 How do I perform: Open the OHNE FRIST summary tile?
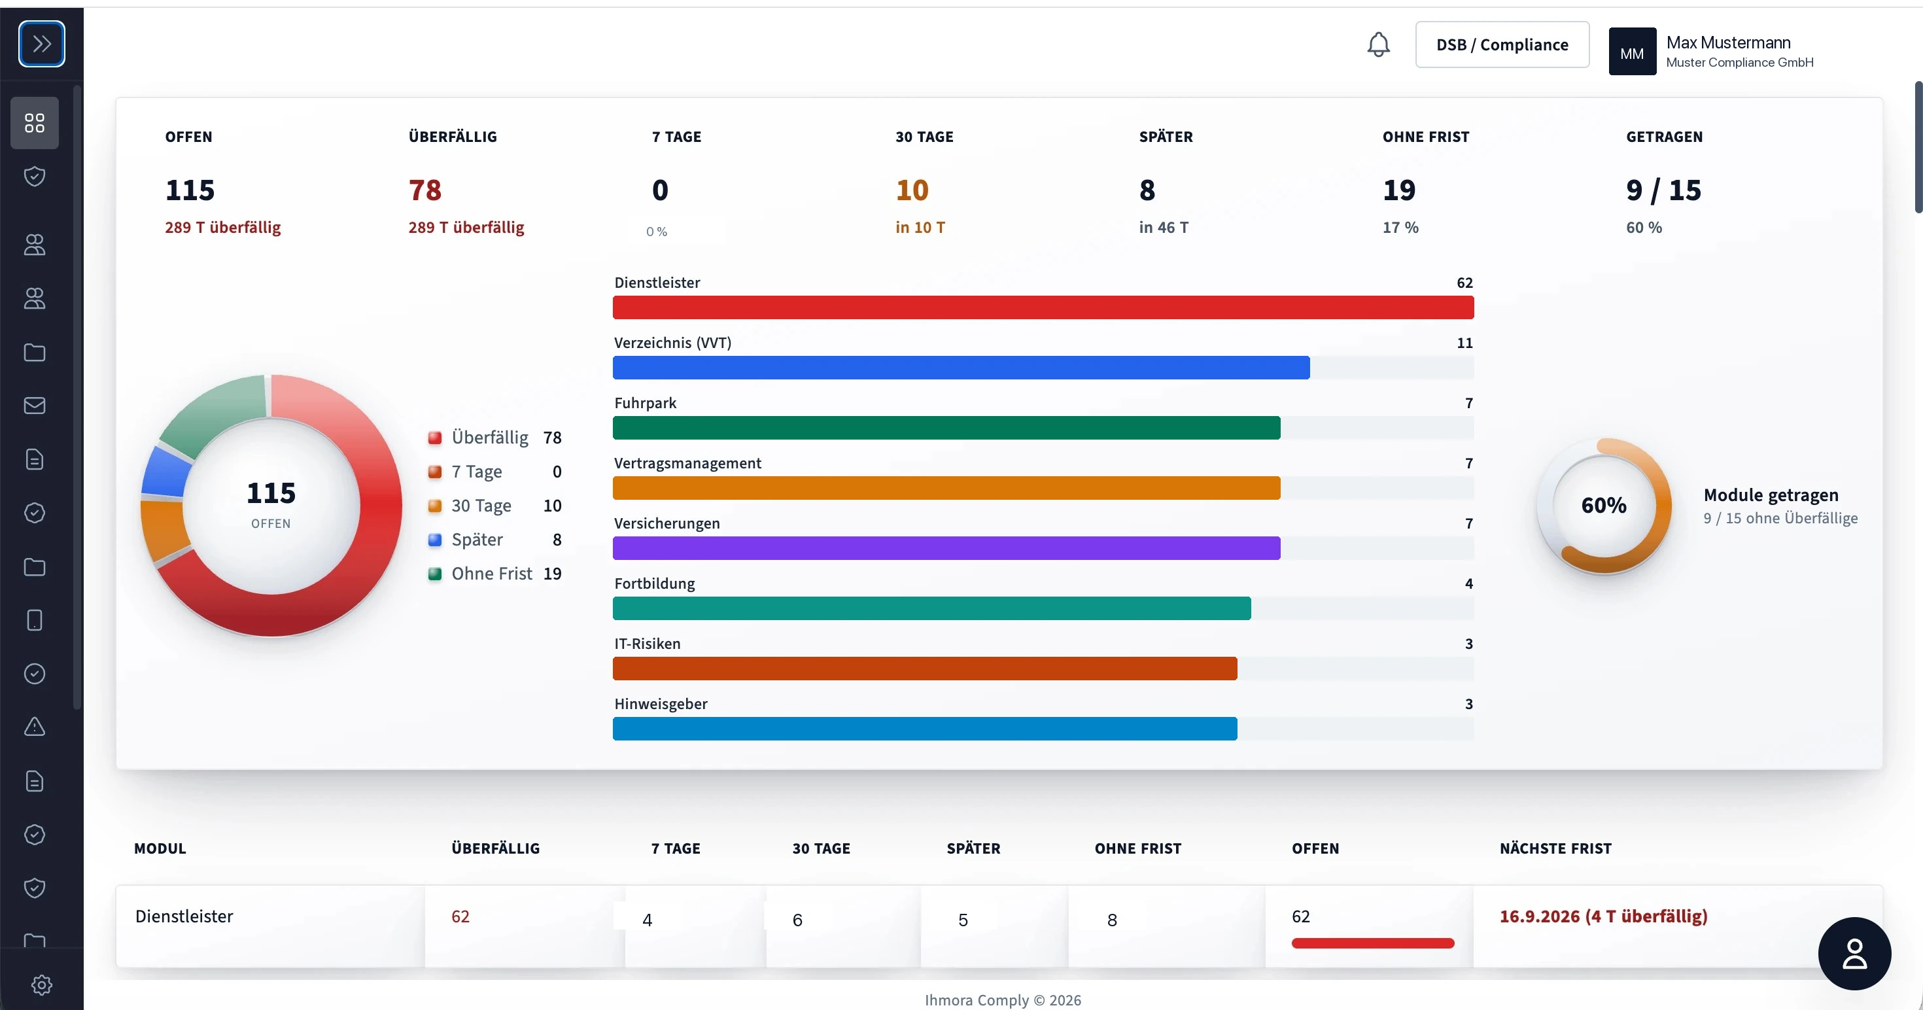tap(1425, 183)
